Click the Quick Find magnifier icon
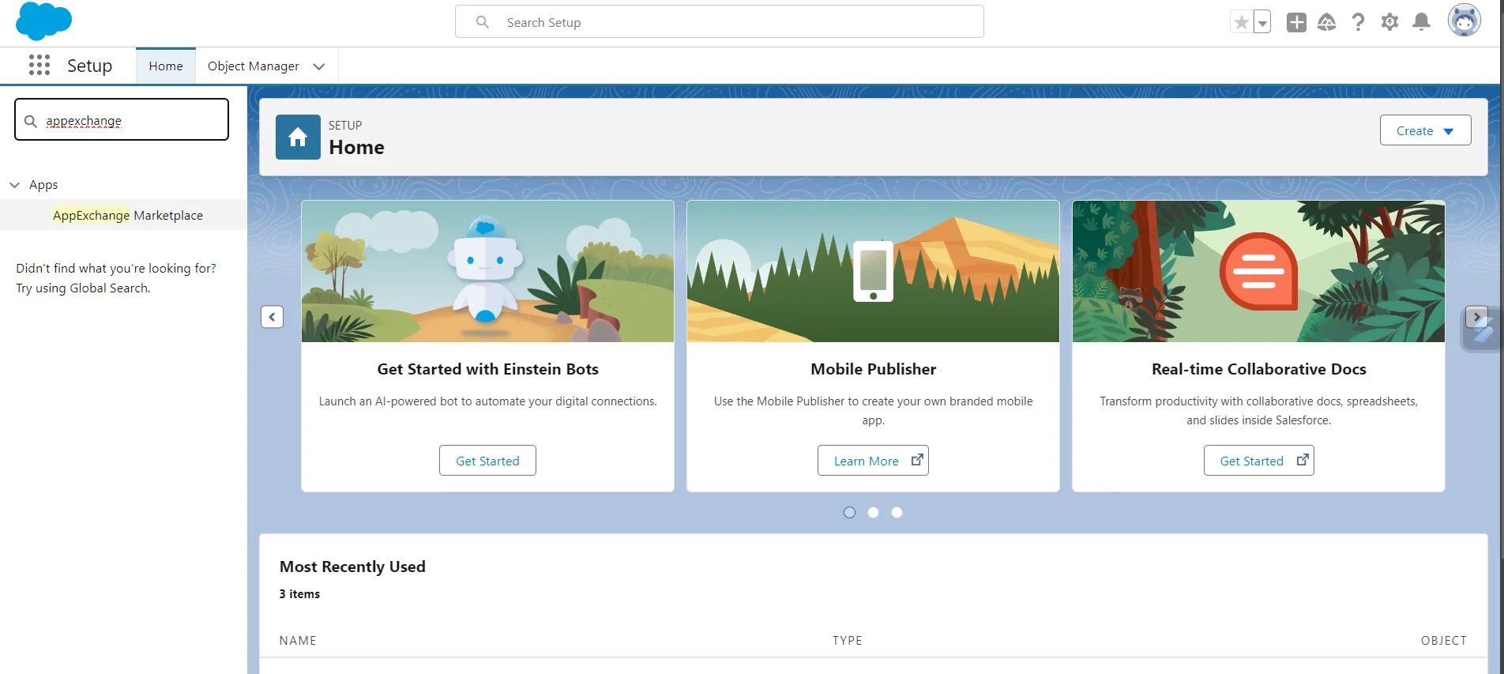Viewport: 1504px width, 674px height. [31, 121]
